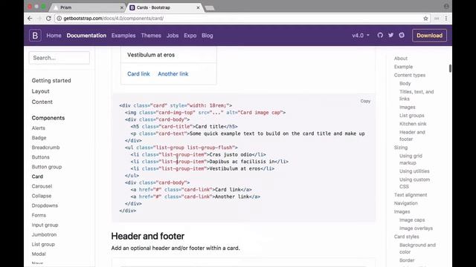Open Collapse in the sidebar

pos(42,196)
